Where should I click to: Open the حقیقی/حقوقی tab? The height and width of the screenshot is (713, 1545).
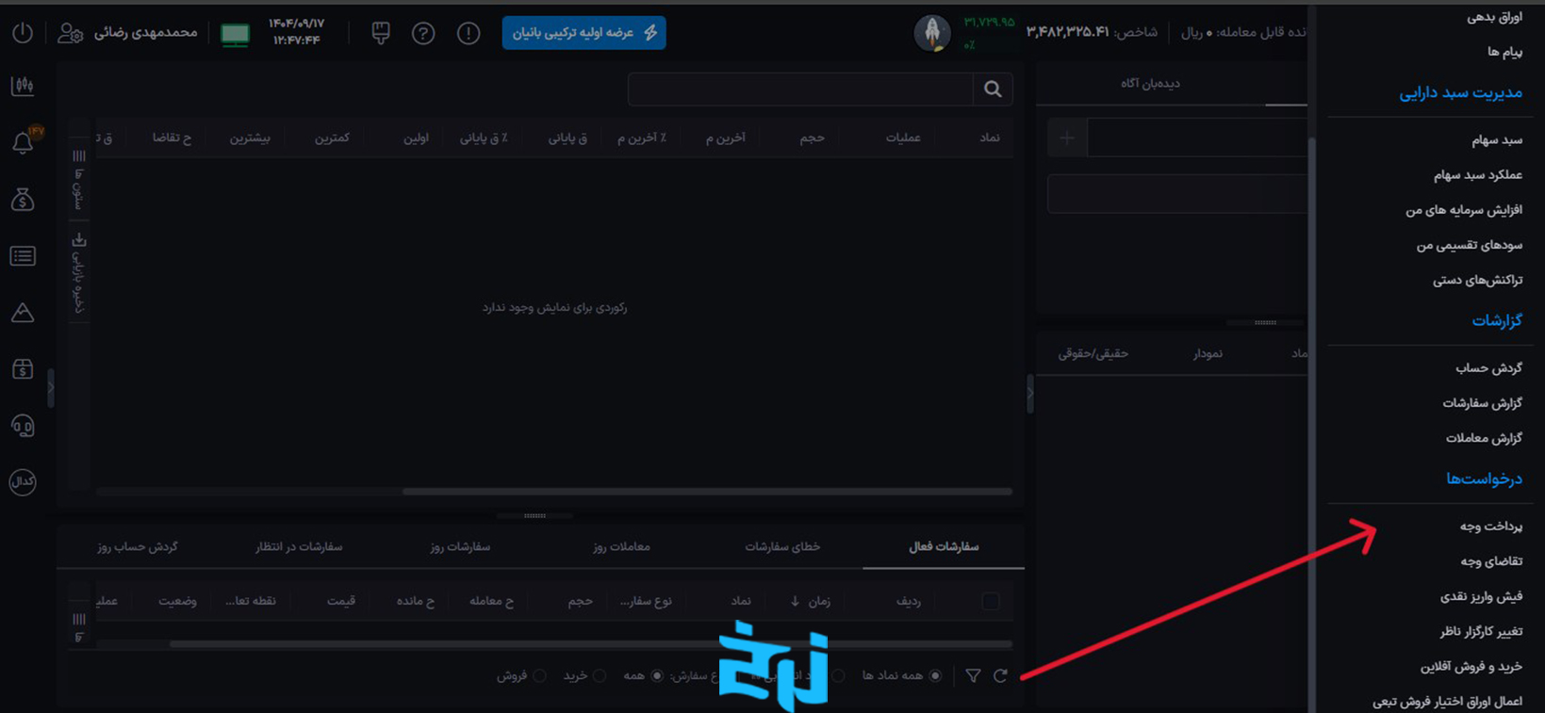tap(1093, 353)
